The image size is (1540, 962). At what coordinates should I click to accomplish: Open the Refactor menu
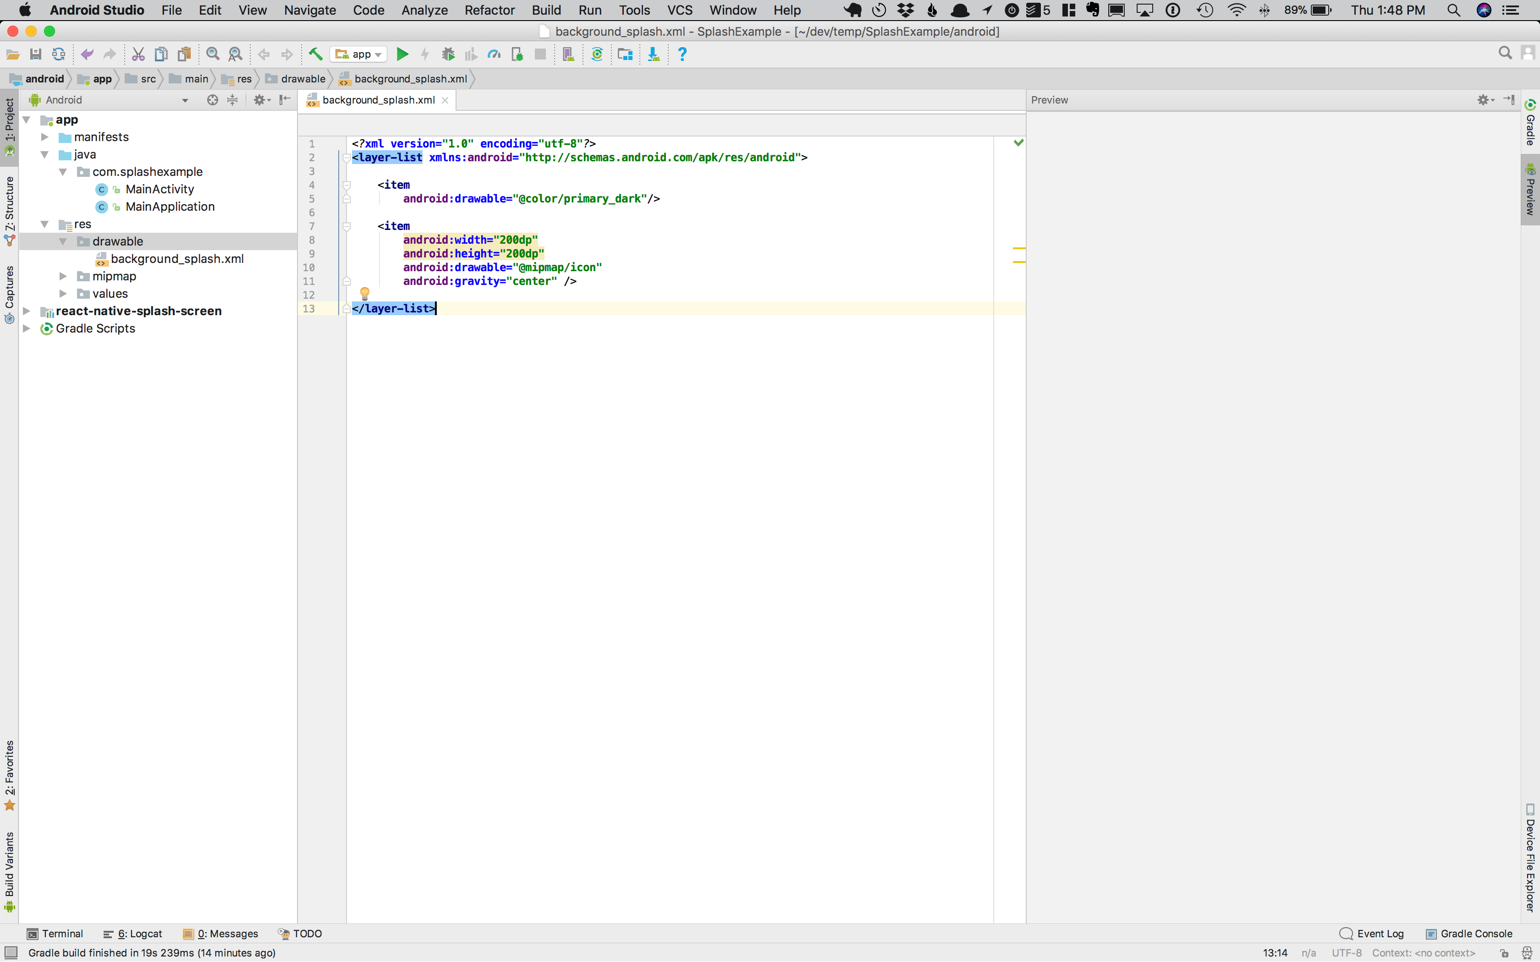click(x=489, y=10)
